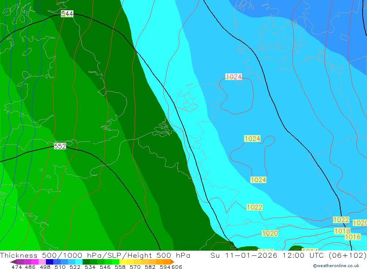This screenshot has height=269, width=367.
Task: Click the 558 legend value
Action: click(x=120, y=267)
